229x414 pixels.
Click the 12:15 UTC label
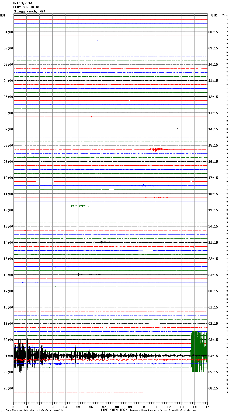[213, 97]
